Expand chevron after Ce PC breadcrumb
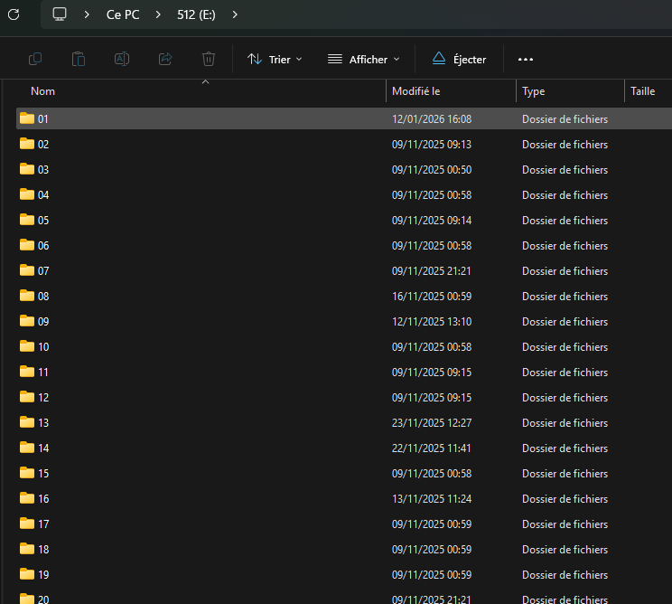Viewport: 672px width, 604px height. tap(158, 14)
